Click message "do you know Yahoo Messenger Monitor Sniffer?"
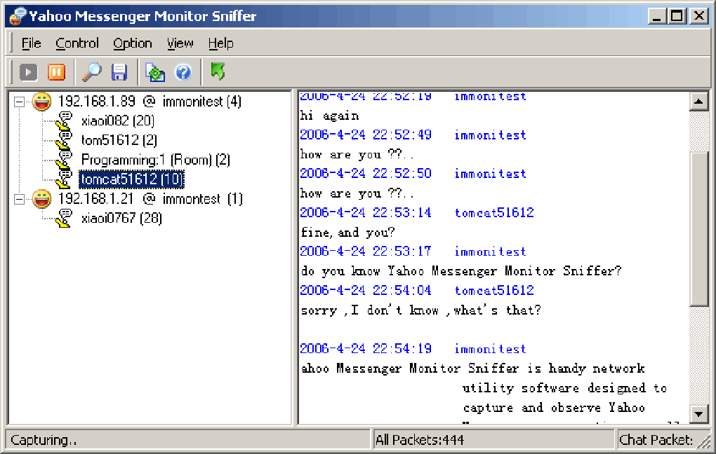Screen dimensions: 716x454 (461, 271)
